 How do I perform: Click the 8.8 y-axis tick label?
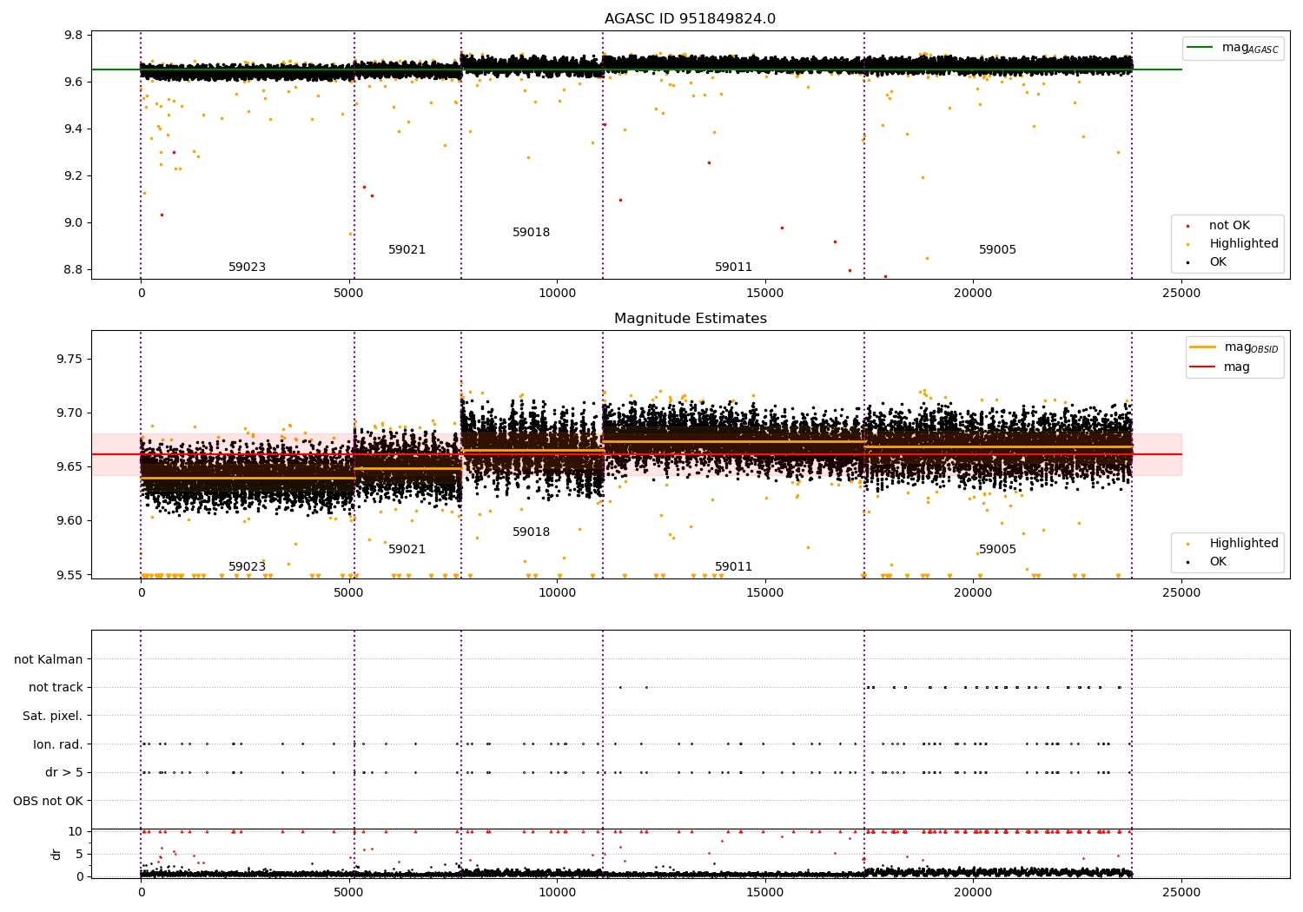click(74, 270)
